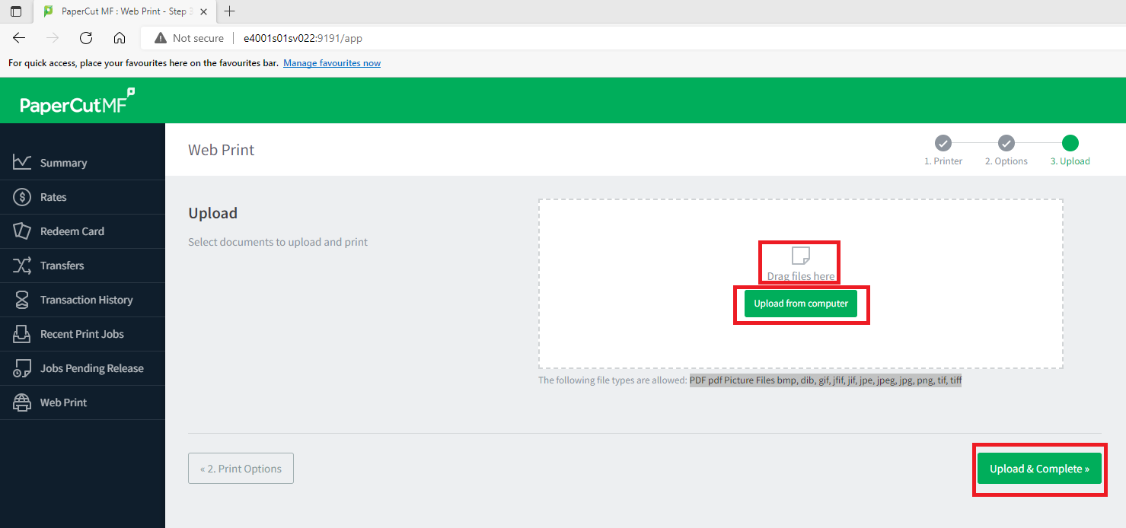The width and height of the screenshot is (1126, 528).
Task: Click the browser forward arrow
Action: click(x=53, y=38)
